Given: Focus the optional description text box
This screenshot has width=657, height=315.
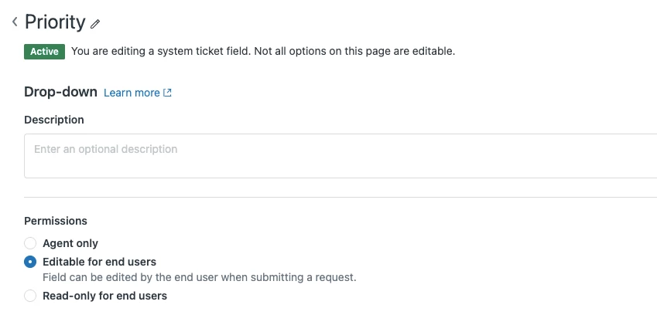Looking at the screenshot, I should (340, 156).
